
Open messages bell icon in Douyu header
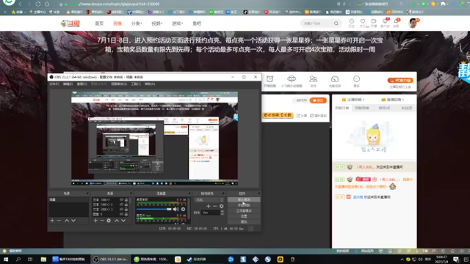pos(396,21)
